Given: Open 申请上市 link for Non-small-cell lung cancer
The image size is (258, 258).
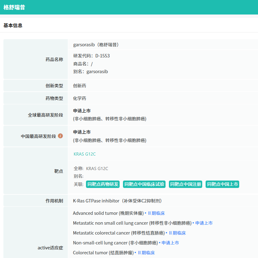Looking at the screenshot, I should pyautogui.click(x=170, y=243).
